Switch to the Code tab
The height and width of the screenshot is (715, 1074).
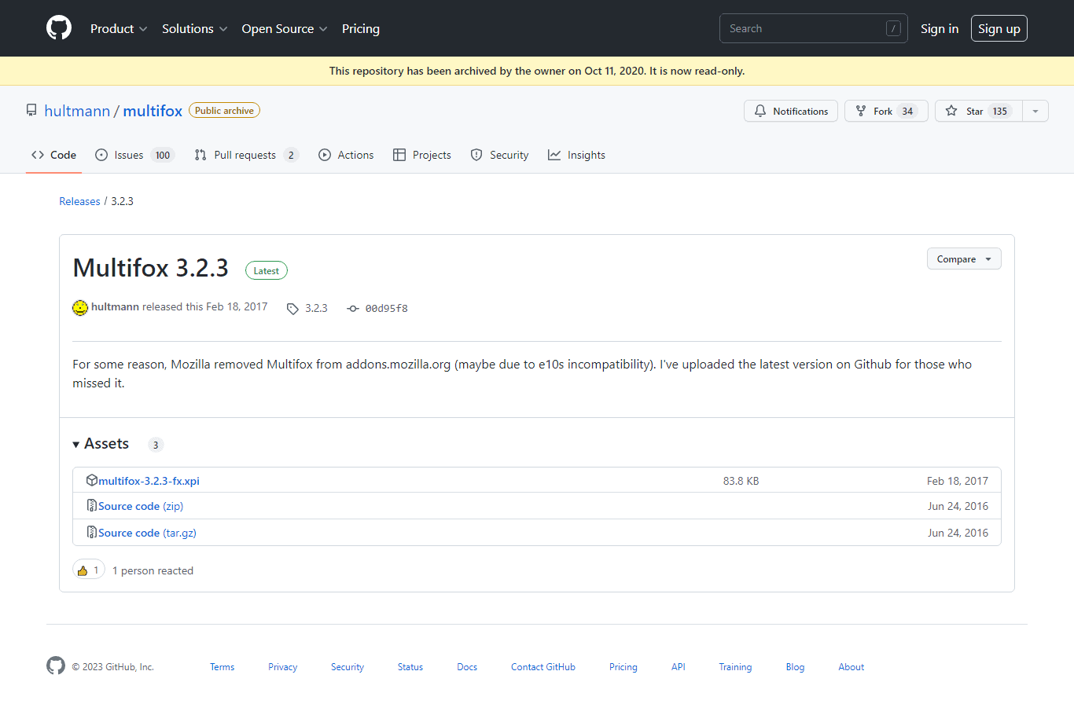(54, 155)
